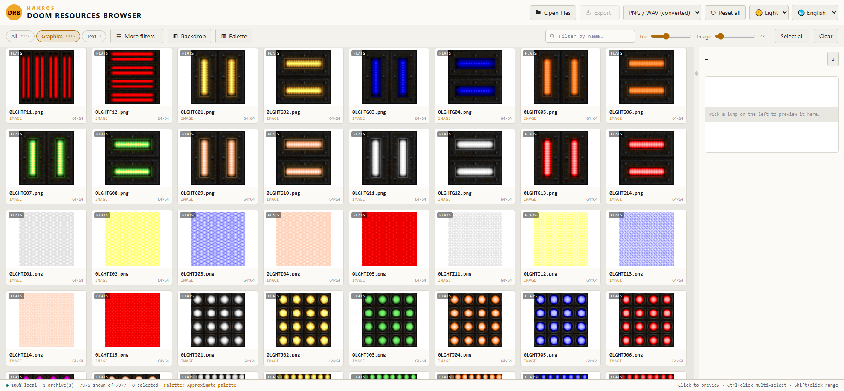844x391 pixels.
Task: Preview the 0LGHTI02.png yellow pattern flat
Action: click(x=132, y=239)
